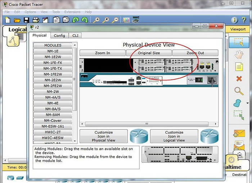Click the Copy icon in toolbar

tap(57, 20)
